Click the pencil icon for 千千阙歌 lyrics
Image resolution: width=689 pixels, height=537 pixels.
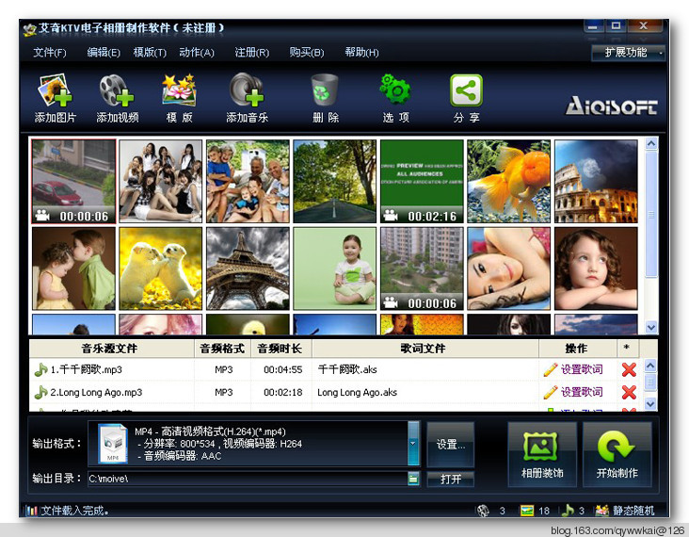551,369
